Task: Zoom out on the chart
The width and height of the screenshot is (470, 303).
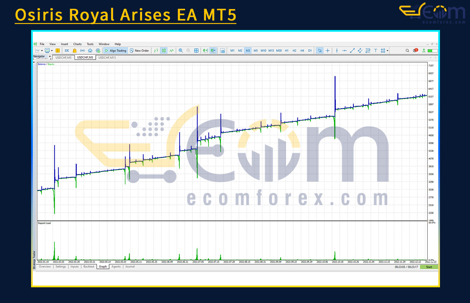Action: click(189, 51)
